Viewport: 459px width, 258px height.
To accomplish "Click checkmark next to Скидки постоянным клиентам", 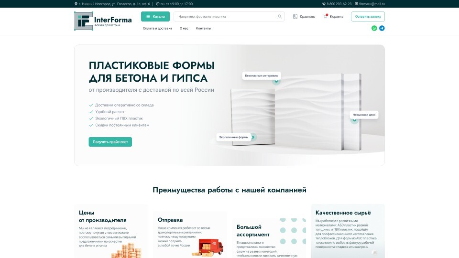I will pyautogui.click(x=91, y=125).
